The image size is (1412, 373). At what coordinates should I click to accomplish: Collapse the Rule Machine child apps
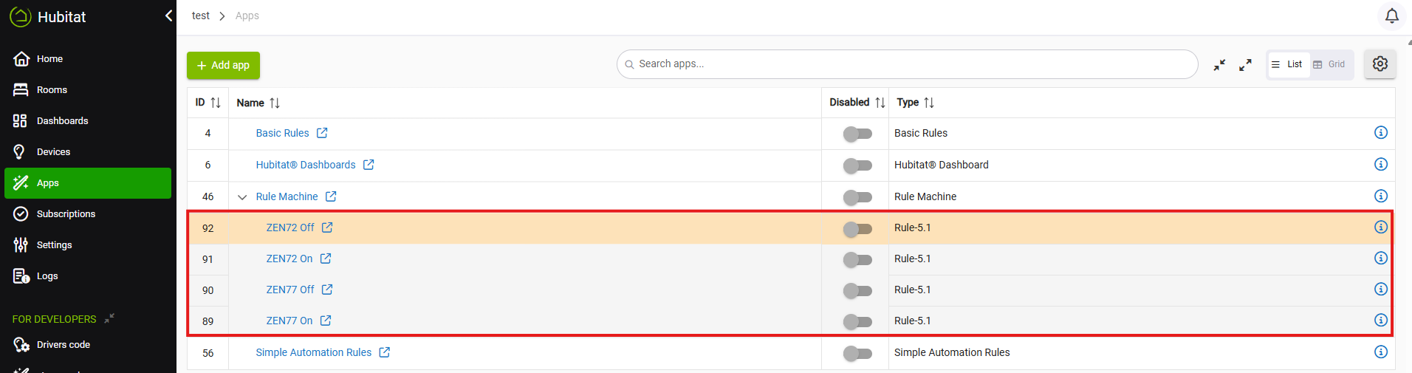[242, 197]
